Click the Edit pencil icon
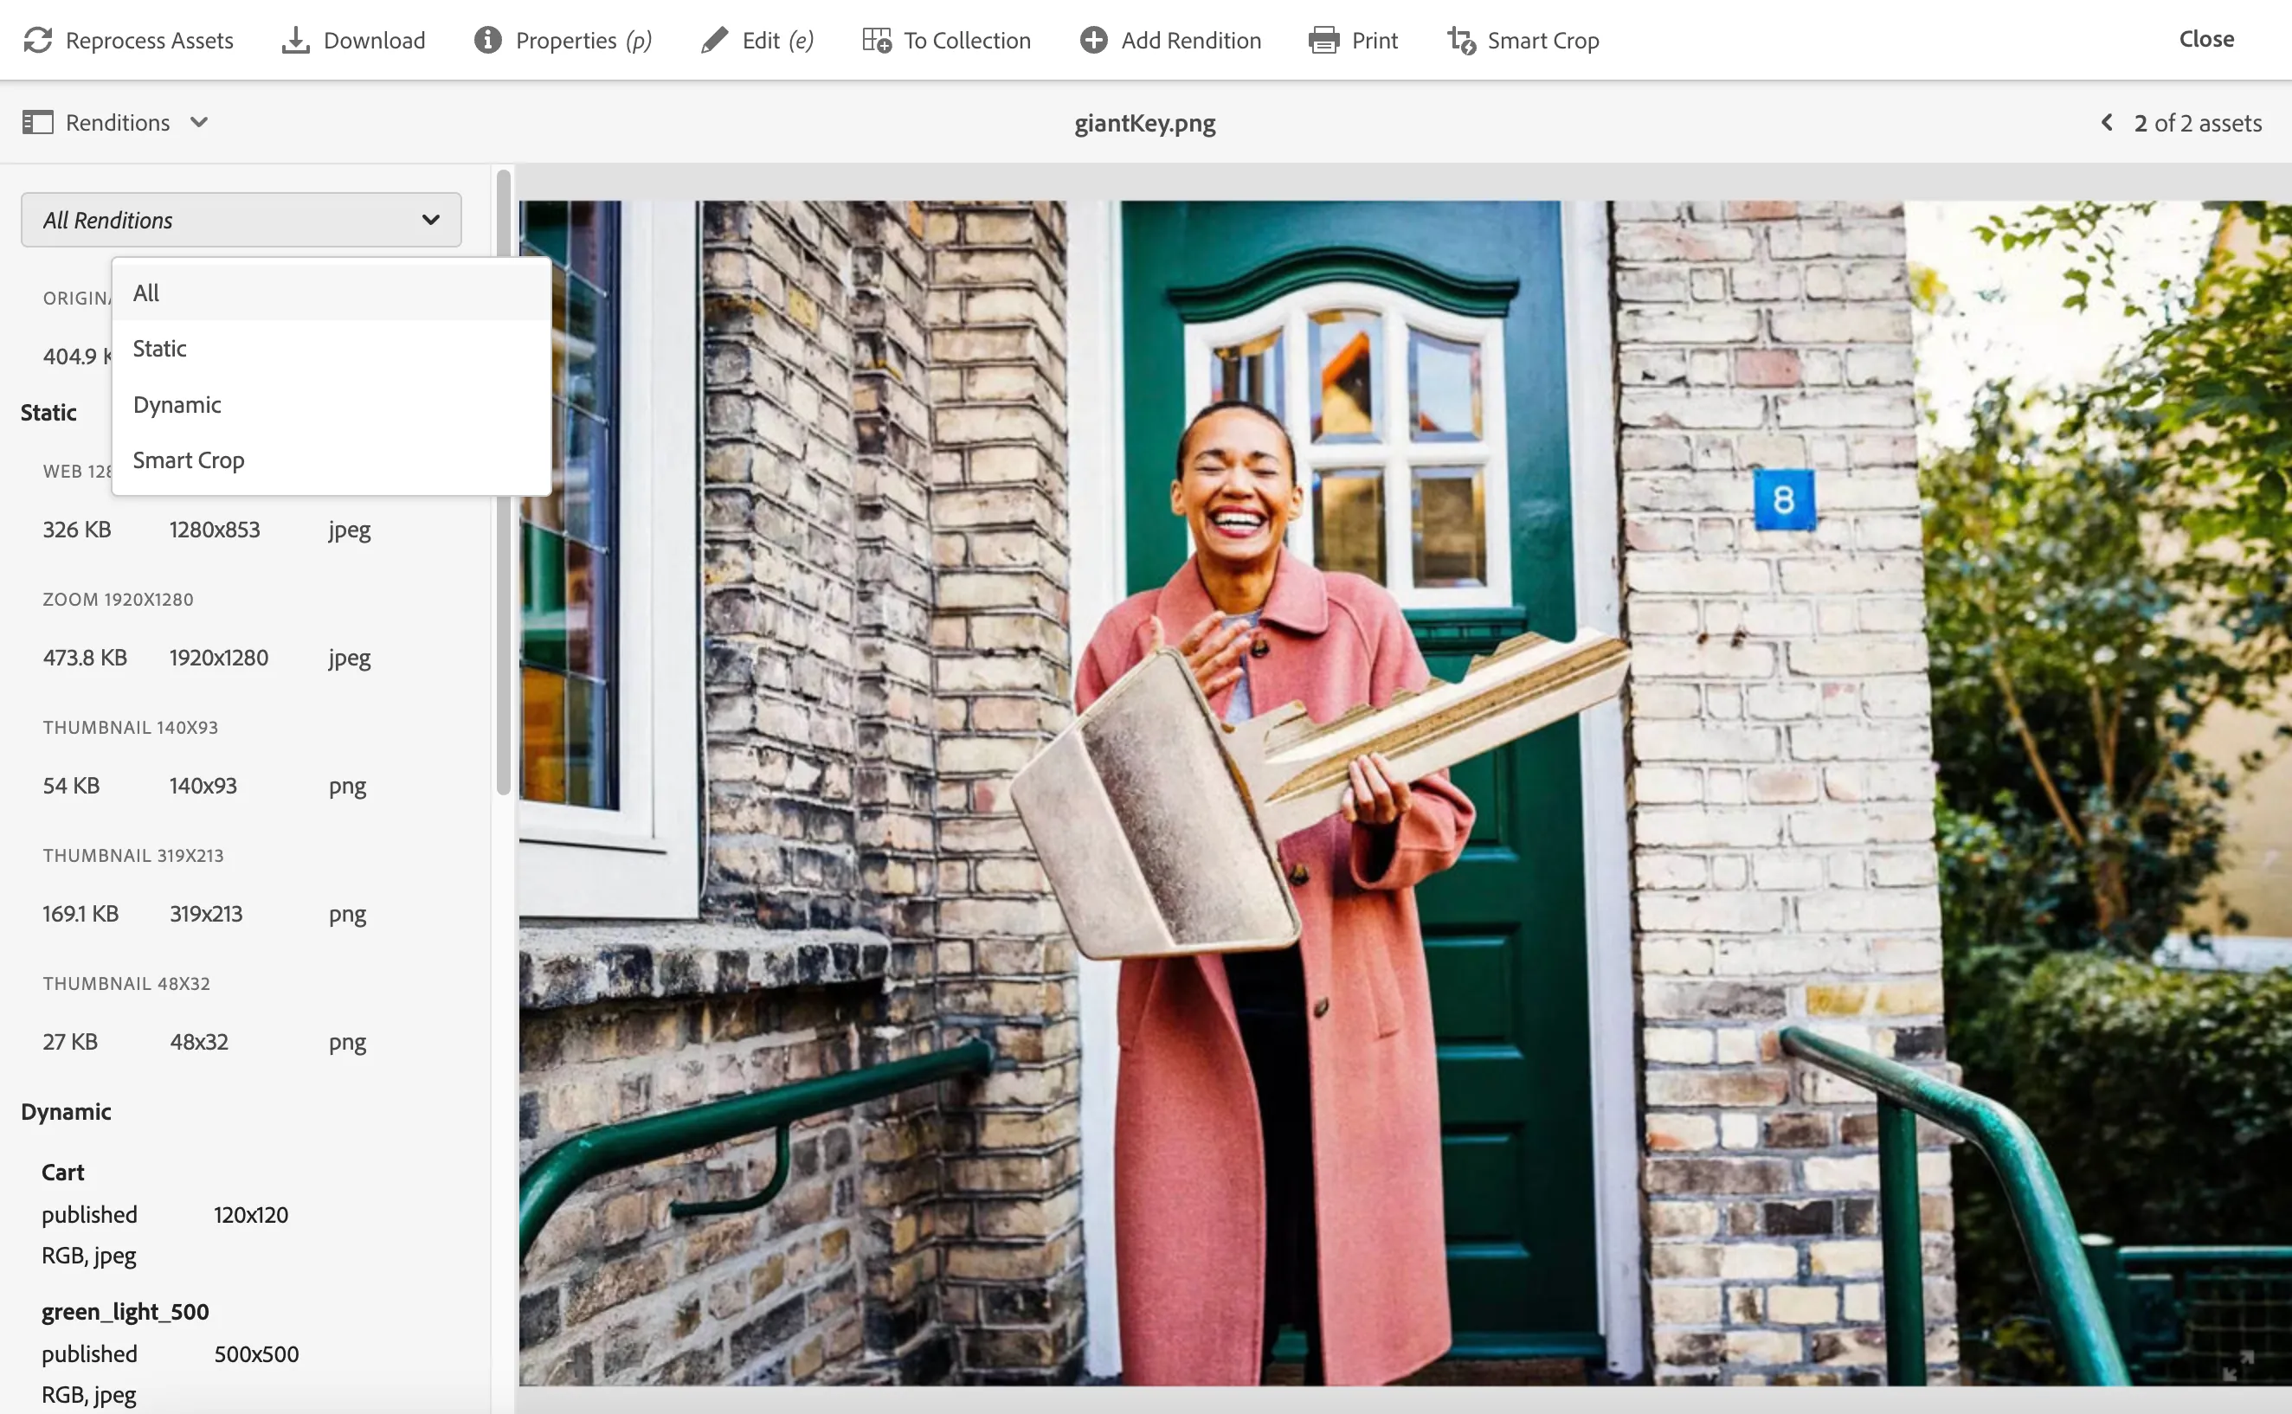2292x1414 pixels. pyautogui.click(x=714, y=40)
